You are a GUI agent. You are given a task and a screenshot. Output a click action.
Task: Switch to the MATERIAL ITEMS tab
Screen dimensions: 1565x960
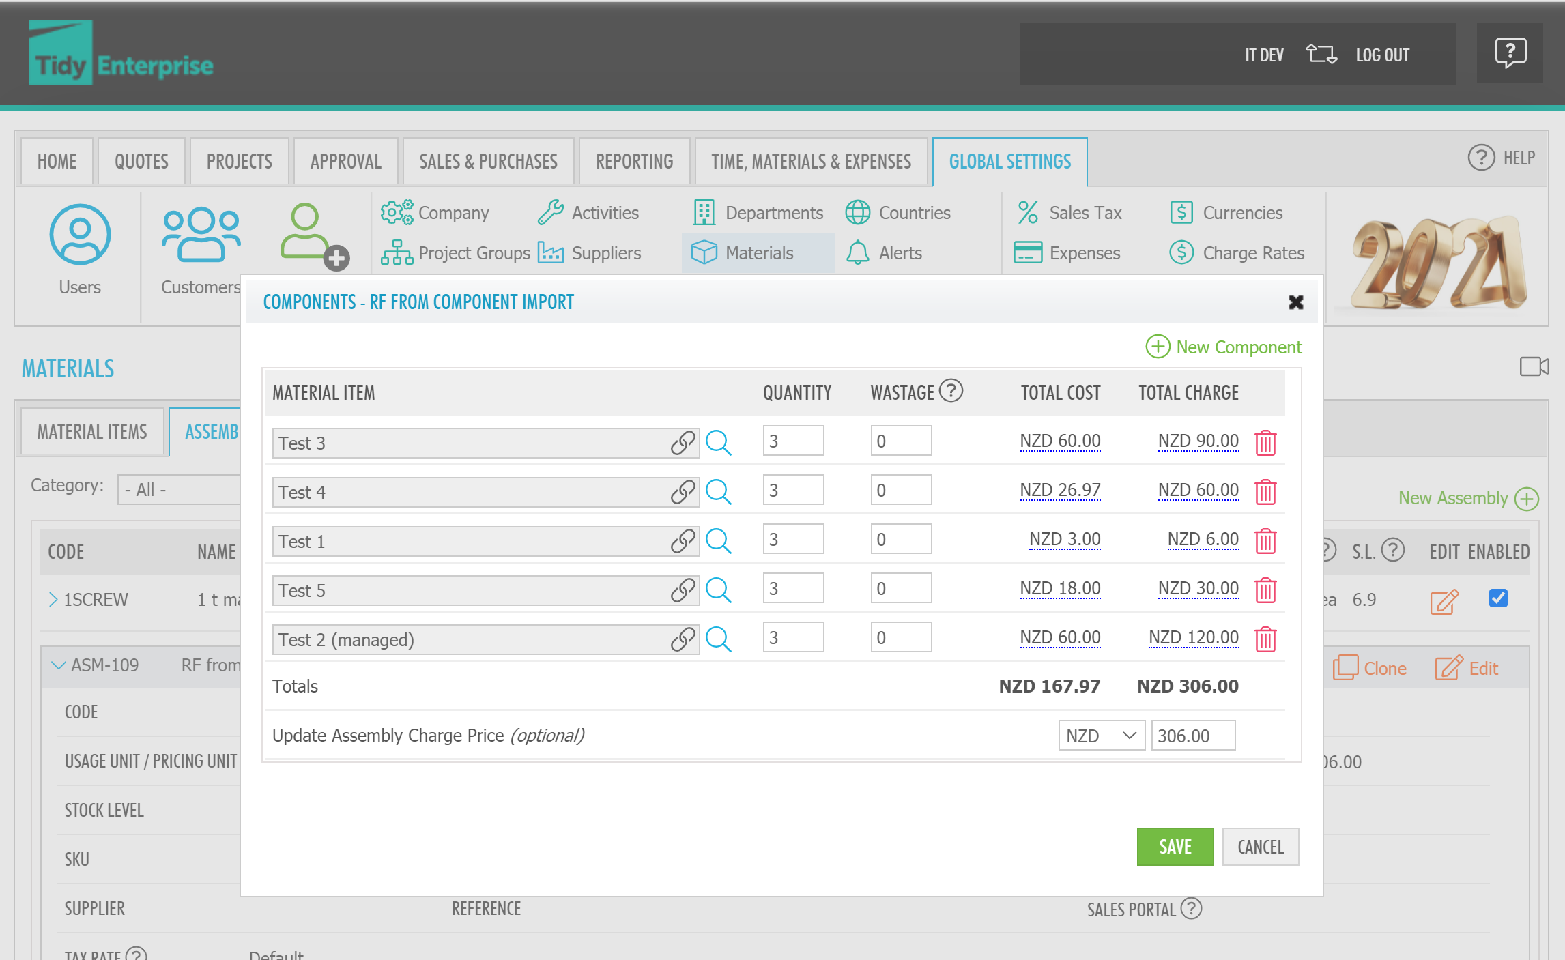(x=91, y=431)
